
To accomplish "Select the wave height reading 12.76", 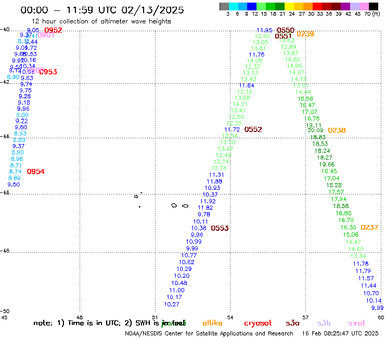I will click(x=219, y=168).
